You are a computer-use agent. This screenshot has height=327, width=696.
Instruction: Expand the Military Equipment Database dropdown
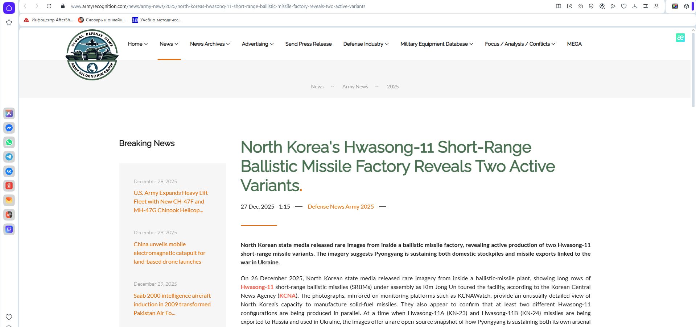tap(436, 44)
